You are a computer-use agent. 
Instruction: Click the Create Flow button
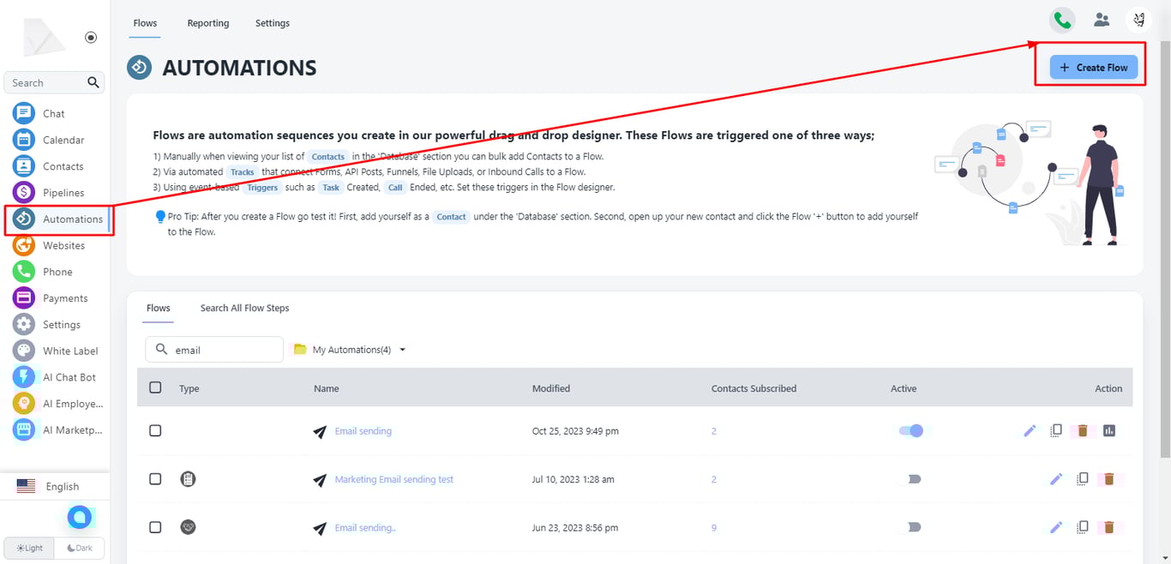1094,68
